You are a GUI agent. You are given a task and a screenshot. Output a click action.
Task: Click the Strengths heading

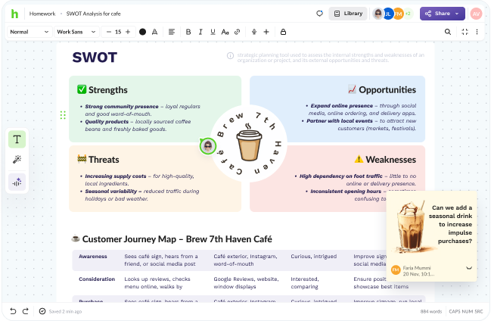tap(107, 90)
